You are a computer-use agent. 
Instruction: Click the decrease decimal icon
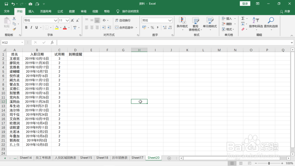[170, 27]
